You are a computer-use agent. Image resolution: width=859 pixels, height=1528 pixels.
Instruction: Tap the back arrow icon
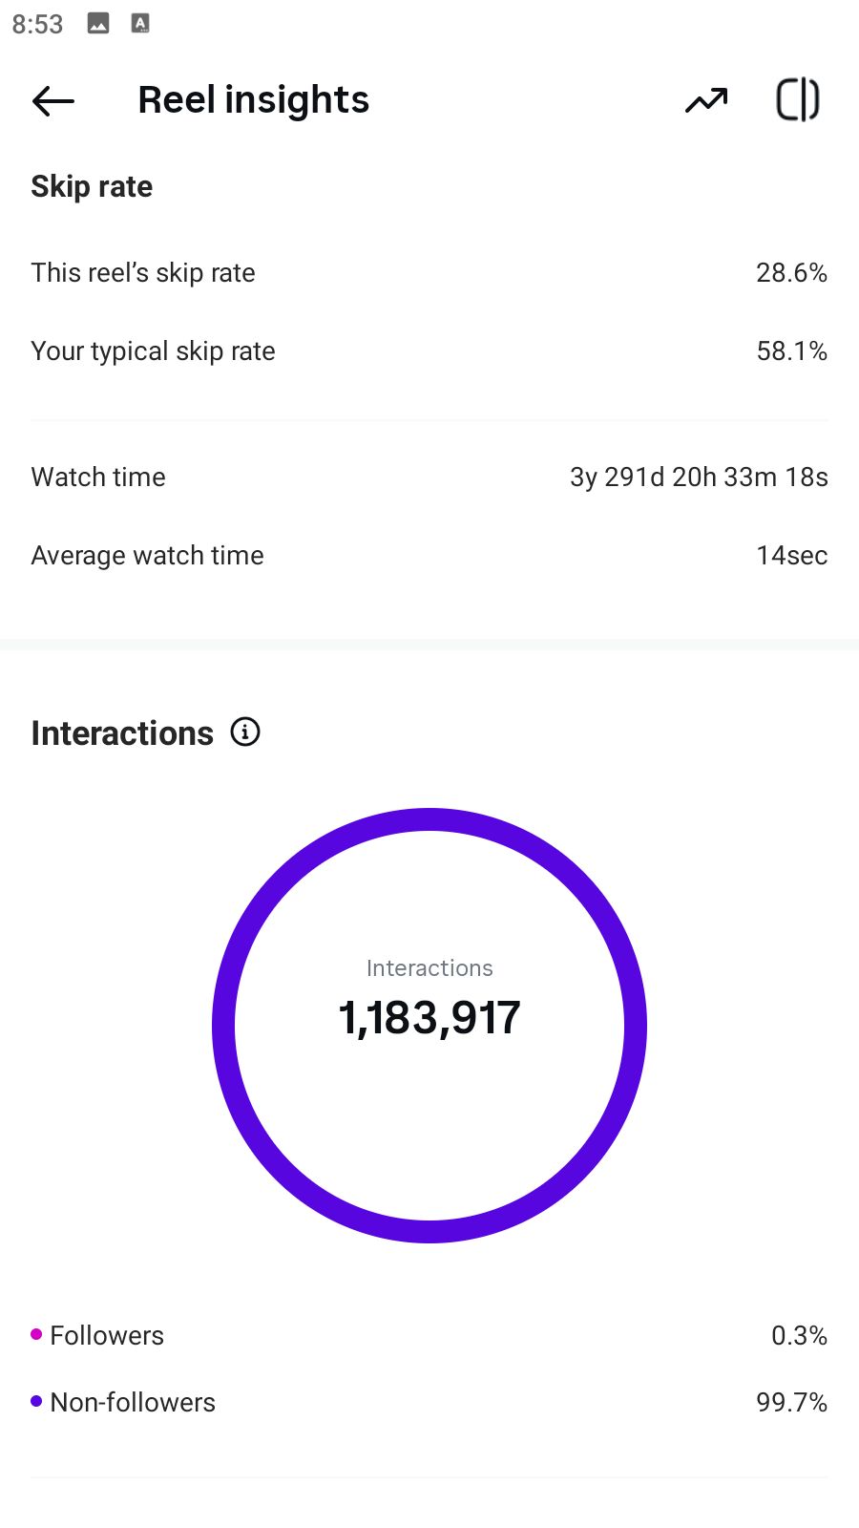tap(53, 100)
